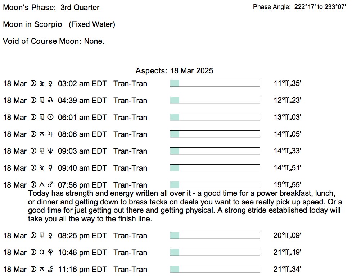The image size is (352, 276).
Task: Click the strength bar for the 03:02 am aspect
Action: [x=215, y=84]
